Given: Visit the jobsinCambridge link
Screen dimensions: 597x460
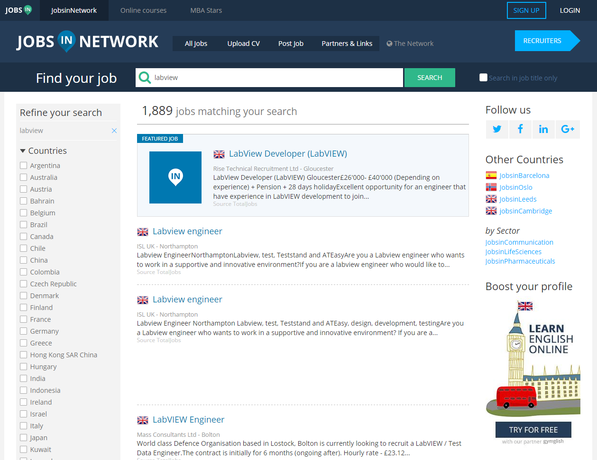Looking at the screenshot, I should coord(525,211).
